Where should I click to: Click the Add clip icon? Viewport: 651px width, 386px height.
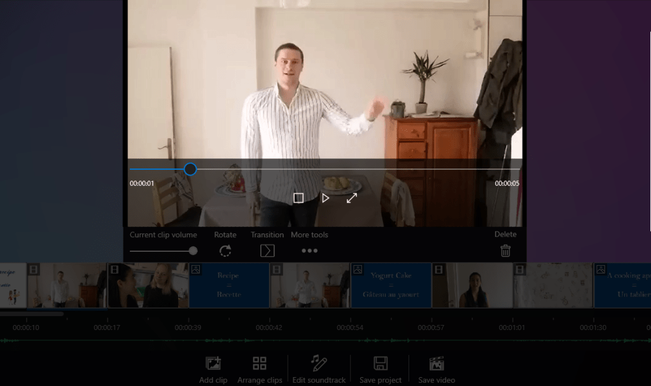(x=213, y=364)
